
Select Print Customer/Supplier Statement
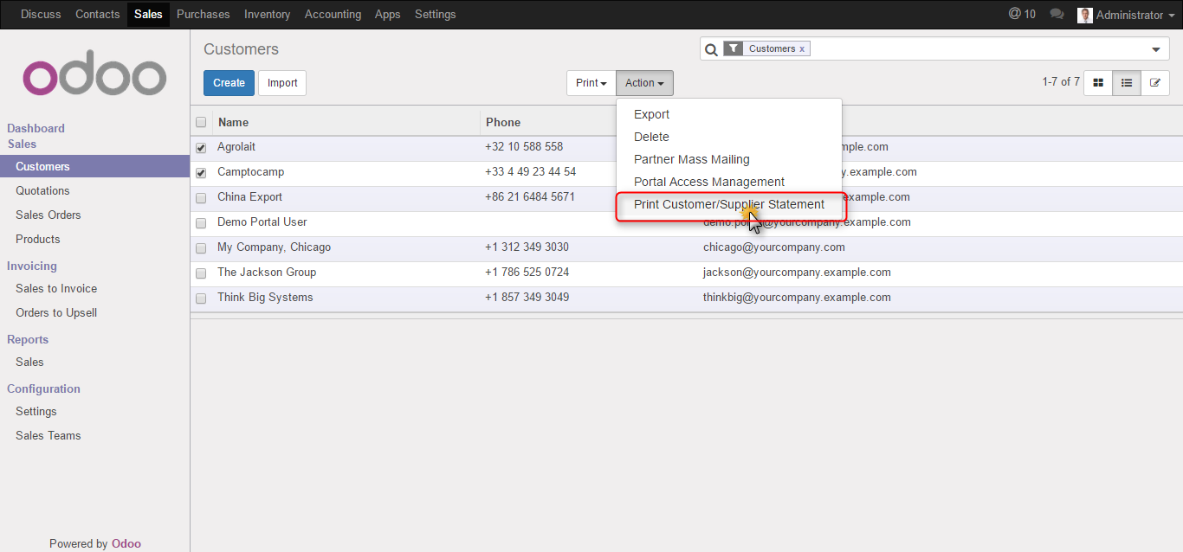point(728,205)
